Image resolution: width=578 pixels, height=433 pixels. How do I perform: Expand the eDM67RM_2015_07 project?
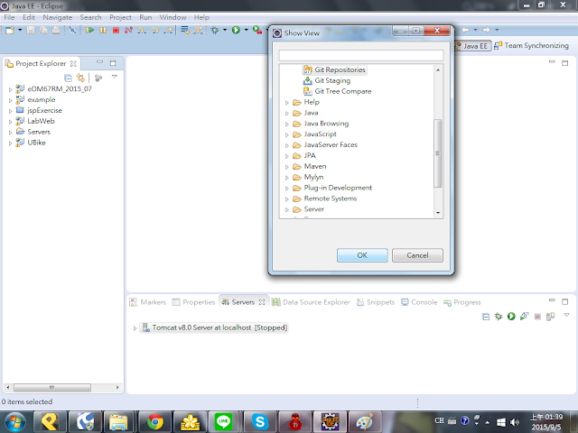[10, 89]
